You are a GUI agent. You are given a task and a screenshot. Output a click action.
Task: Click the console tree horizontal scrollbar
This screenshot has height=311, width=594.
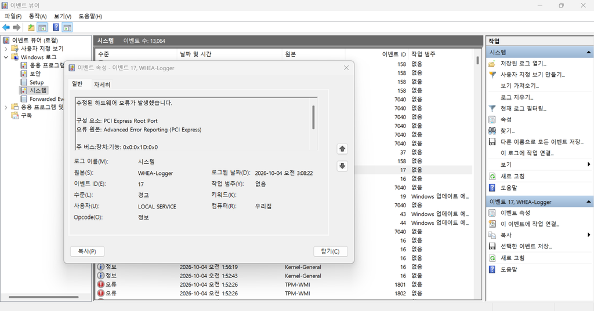(x=44, y=297)
